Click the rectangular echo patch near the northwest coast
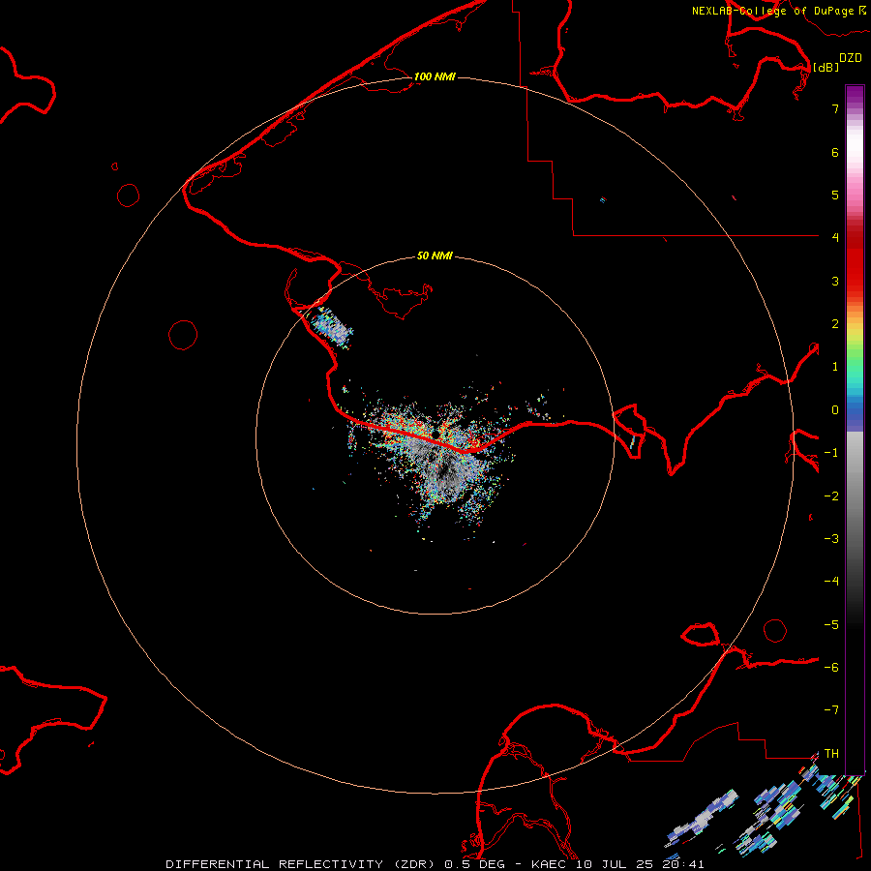This screenshot has width=871, height=871. [332, 328]
